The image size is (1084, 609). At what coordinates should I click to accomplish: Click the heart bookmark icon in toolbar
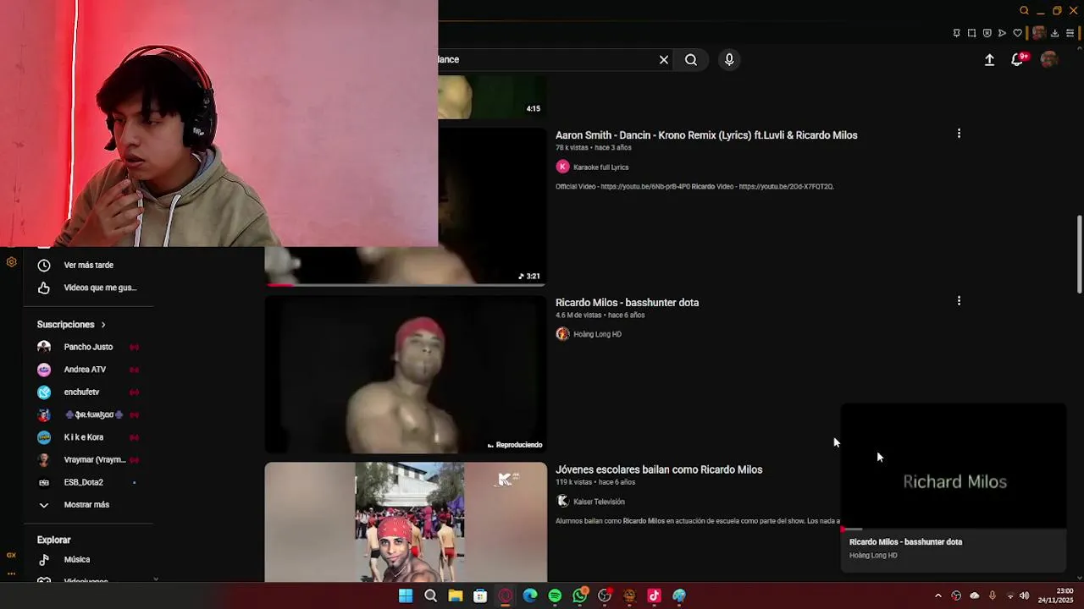coord(1017,34)
